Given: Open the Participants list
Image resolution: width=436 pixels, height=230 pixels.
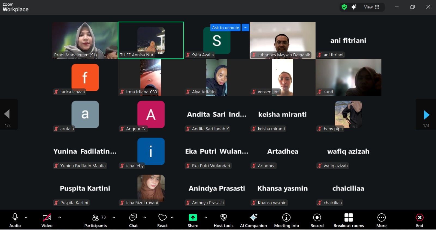Looking at the screenshot, I should pyautogui.click(x=96, y=220).
